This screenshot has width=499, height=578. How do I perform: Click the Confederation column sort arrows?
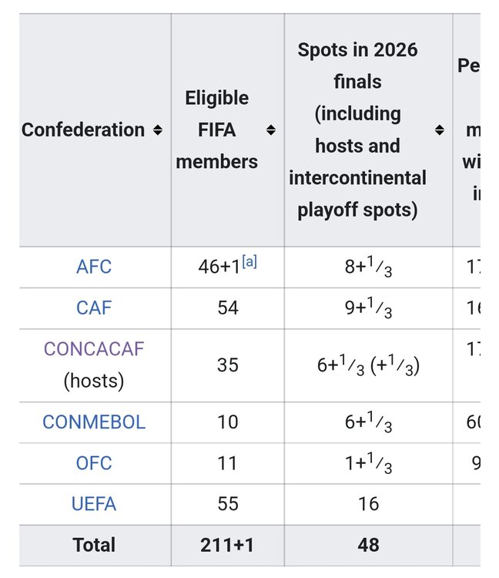(158, 130)
